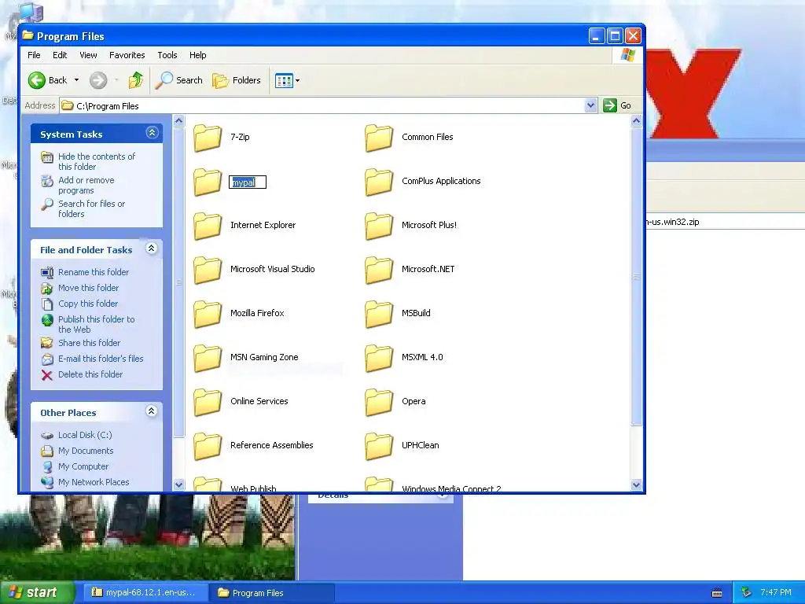Go to My Documents
The width and height of the screenshot is (805, 604).
pyautogui.click(x=85, y=451)
